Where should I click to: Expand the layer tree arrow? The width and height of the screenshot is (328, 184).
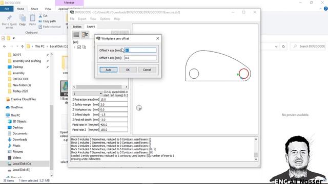click(x=74, y=48)
